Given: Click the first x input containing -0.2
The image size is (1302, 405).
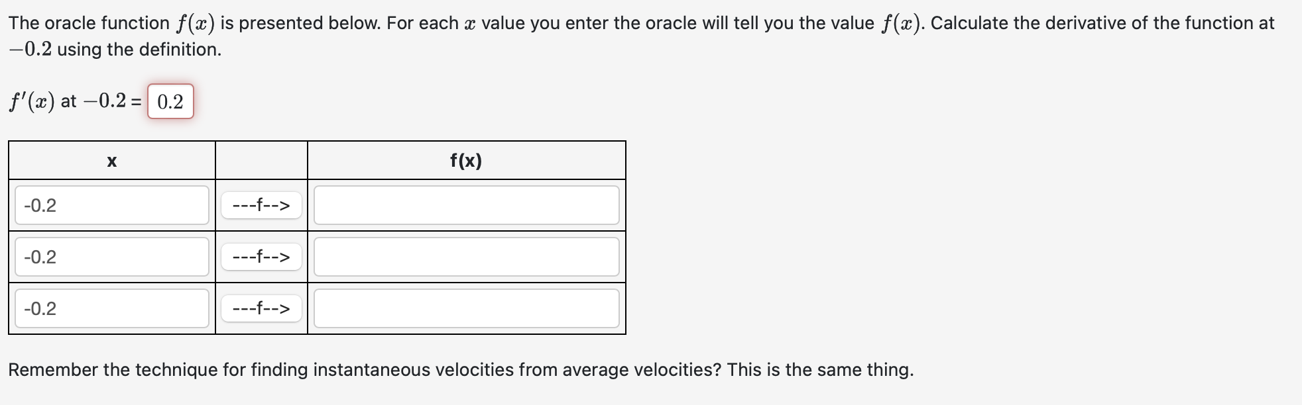Looking at the screenshot, I should click(111, 205).
